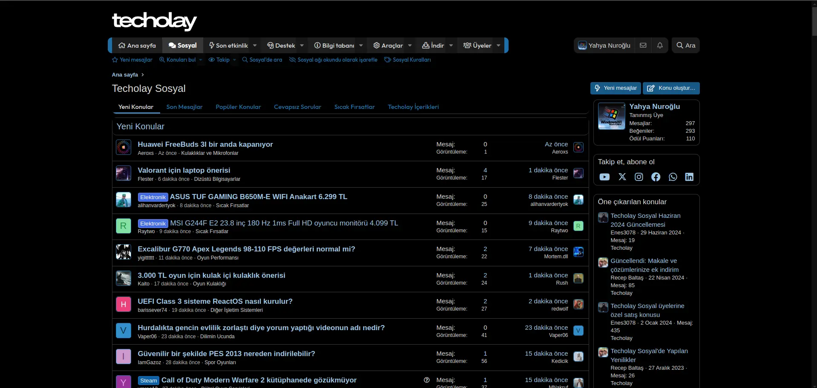The width and height of the screenshot is (817, 388).
Task: Expand the Destek dropdown arrow
Action: pos(302,46)
